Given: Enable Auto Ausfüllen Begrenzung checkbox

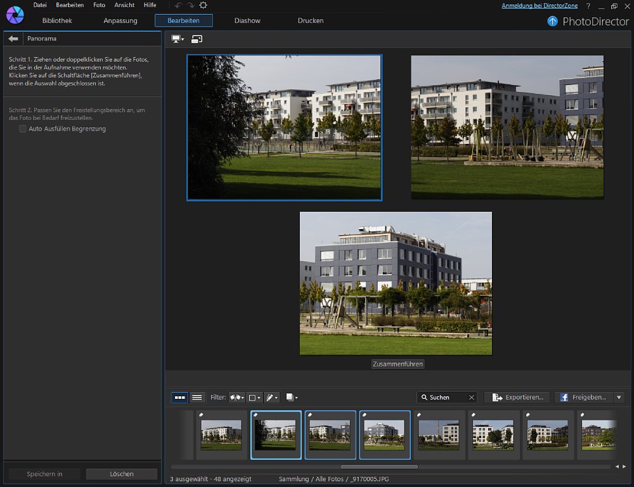Looking at the screenshot, I should click(x=23, y=129).
